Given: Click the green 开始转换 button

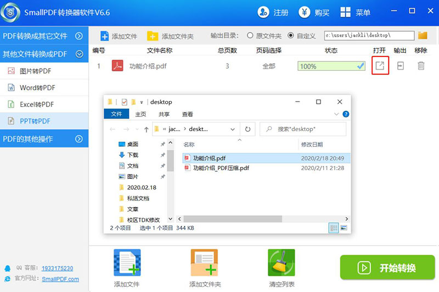Looking at the screenshot, I should 387,267.
